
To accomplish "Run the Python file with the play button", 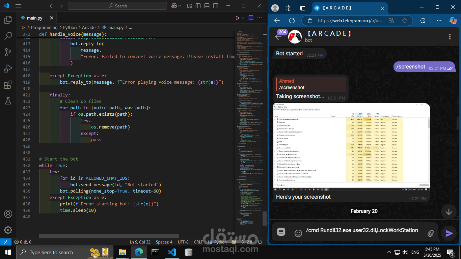I will pyautogui.click(x=237, y=18).
